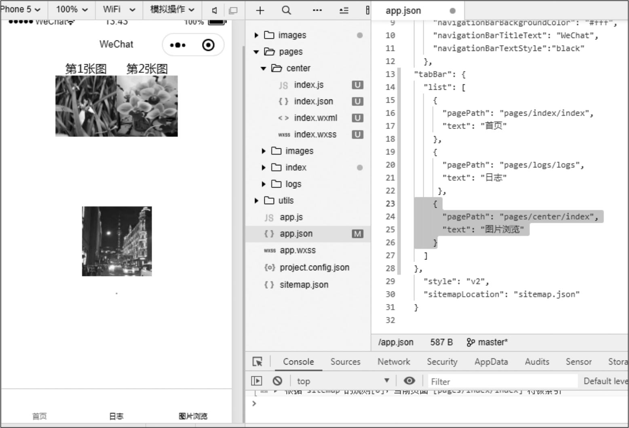Tap the second image of orchids
This screenshot has width=629, height=428.
click(x=147, y=106)
